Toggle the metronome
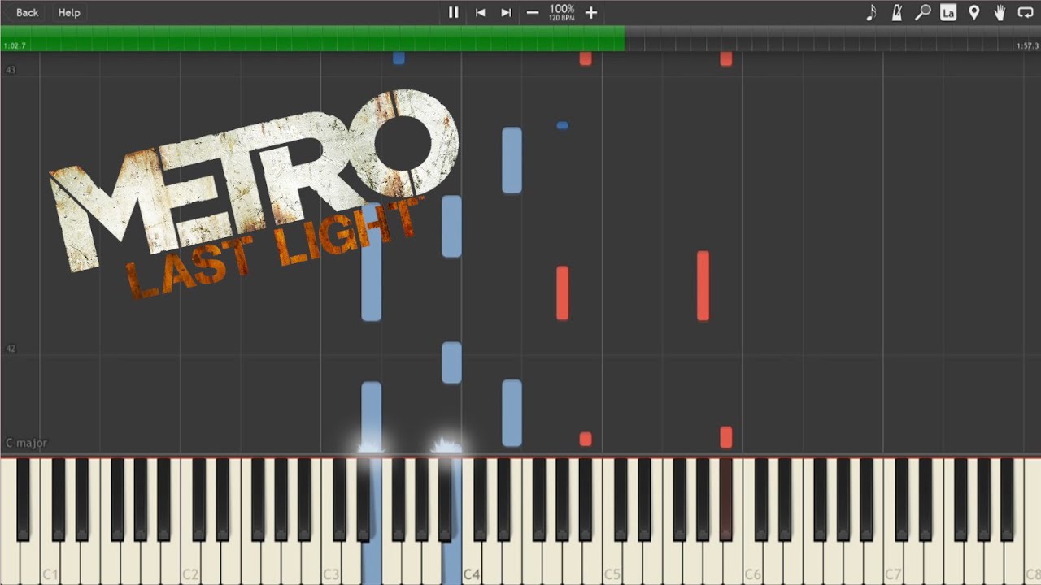 [x=897, y=12]
